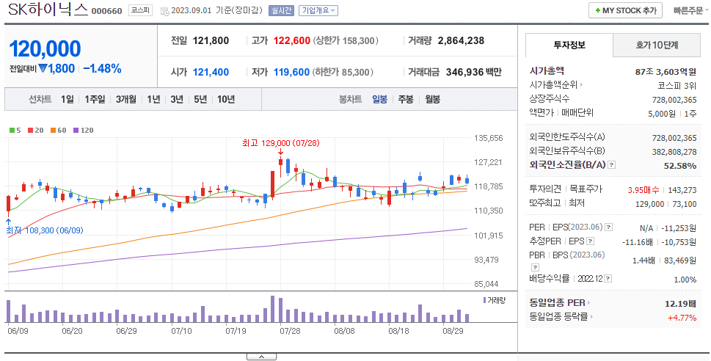Click the 시가 value 121,400
Screen dimensions: 711x361
(x=211, y=72)
